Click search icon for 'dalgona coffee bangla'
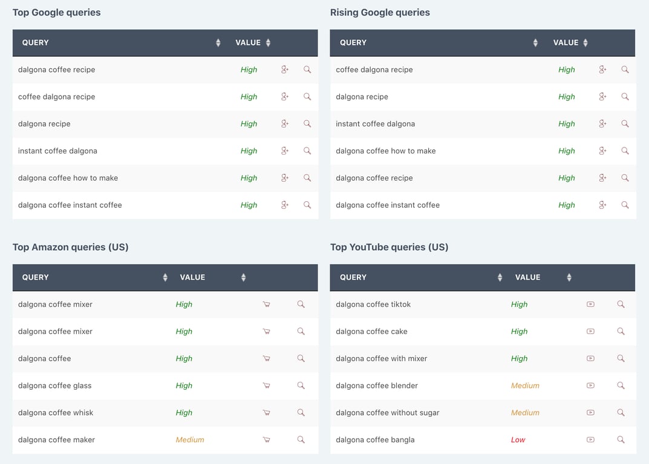649x464 pixels. pos(621,440)
